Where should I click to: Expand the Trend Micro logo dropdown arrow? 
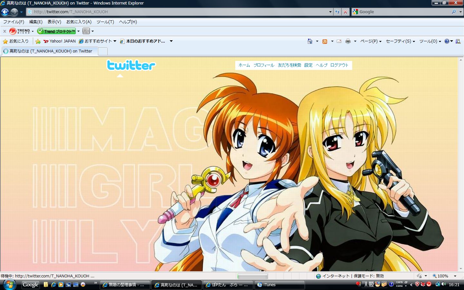tap(33, 31)
